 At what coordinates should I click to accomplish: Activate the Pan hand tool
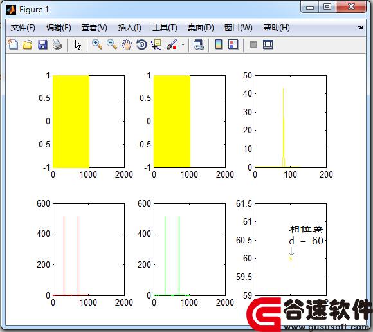pyautogui.click(x=127, y=44)
